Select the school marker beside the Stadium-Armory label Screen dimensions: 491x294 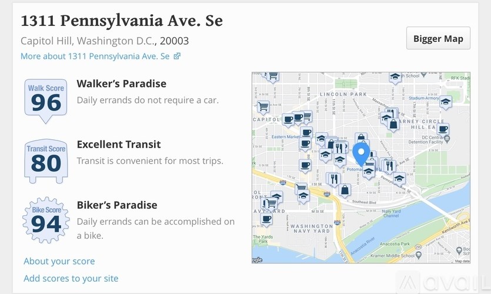click(x=445, y=102)
